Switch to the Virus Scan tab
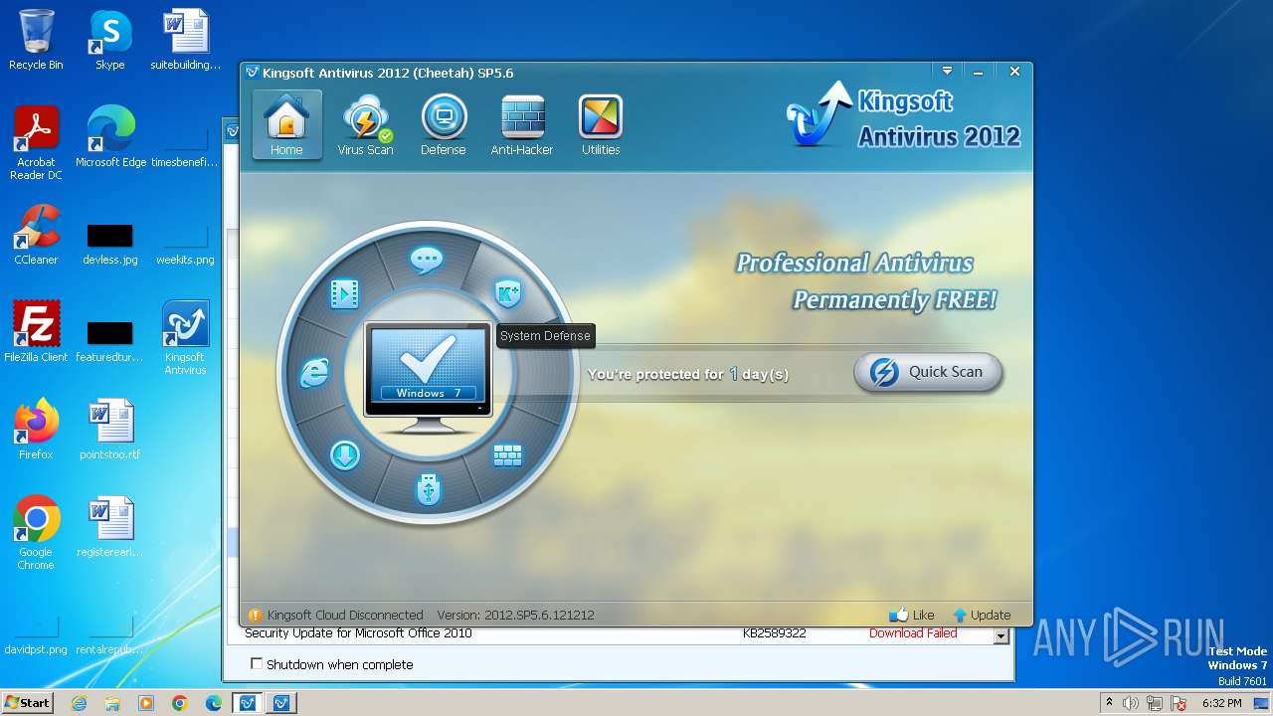1273x716 pixels. tap(365, 125)
